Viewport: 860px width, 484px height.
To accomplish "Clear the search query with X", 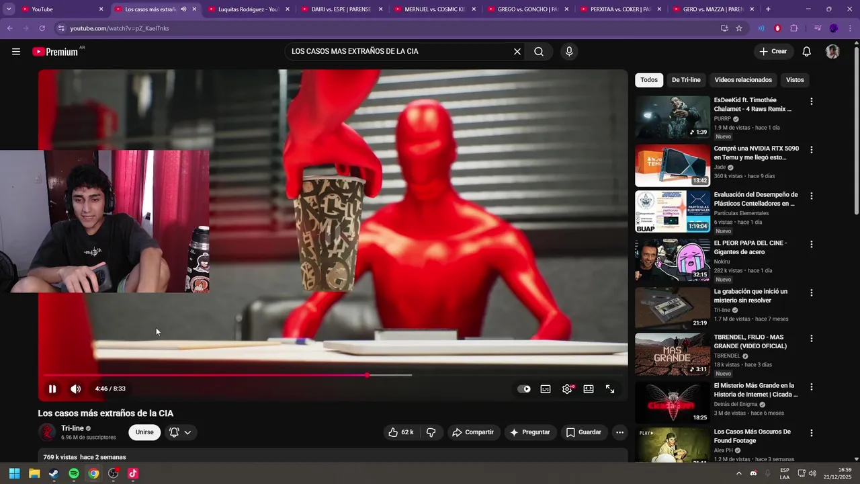I will (517, 52).
